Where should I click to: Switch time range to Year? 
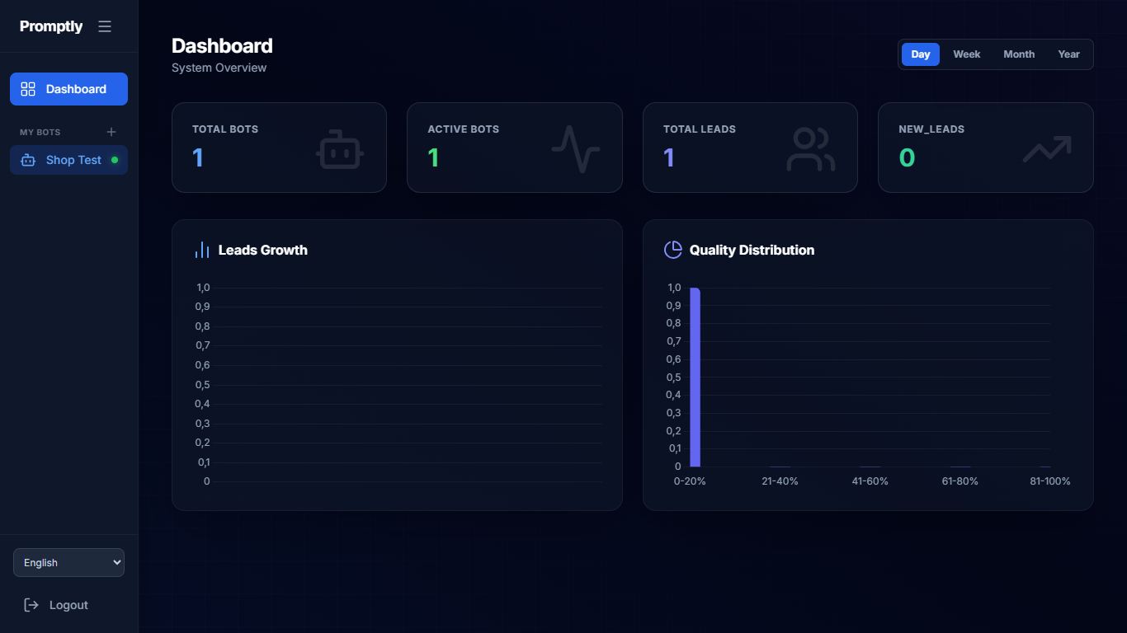tap(1068, 54)
